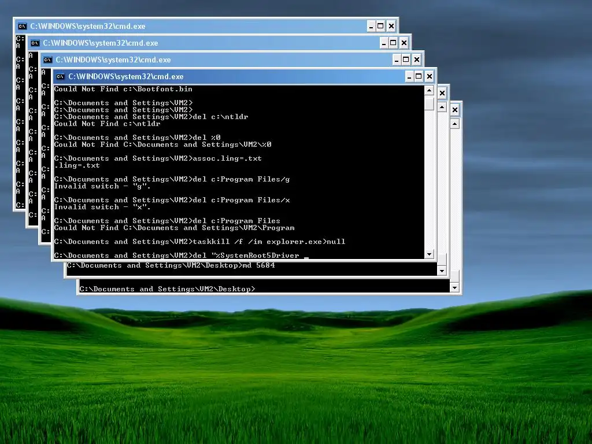592x444 pixels.
Task: Click scrollbar thumb in front cmd window
Action: pos(429,103)
